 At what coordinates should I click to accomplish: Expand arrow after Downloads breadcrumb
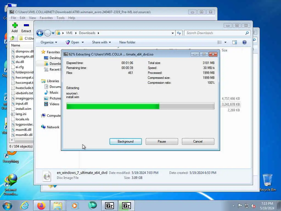tap(99, 33)
